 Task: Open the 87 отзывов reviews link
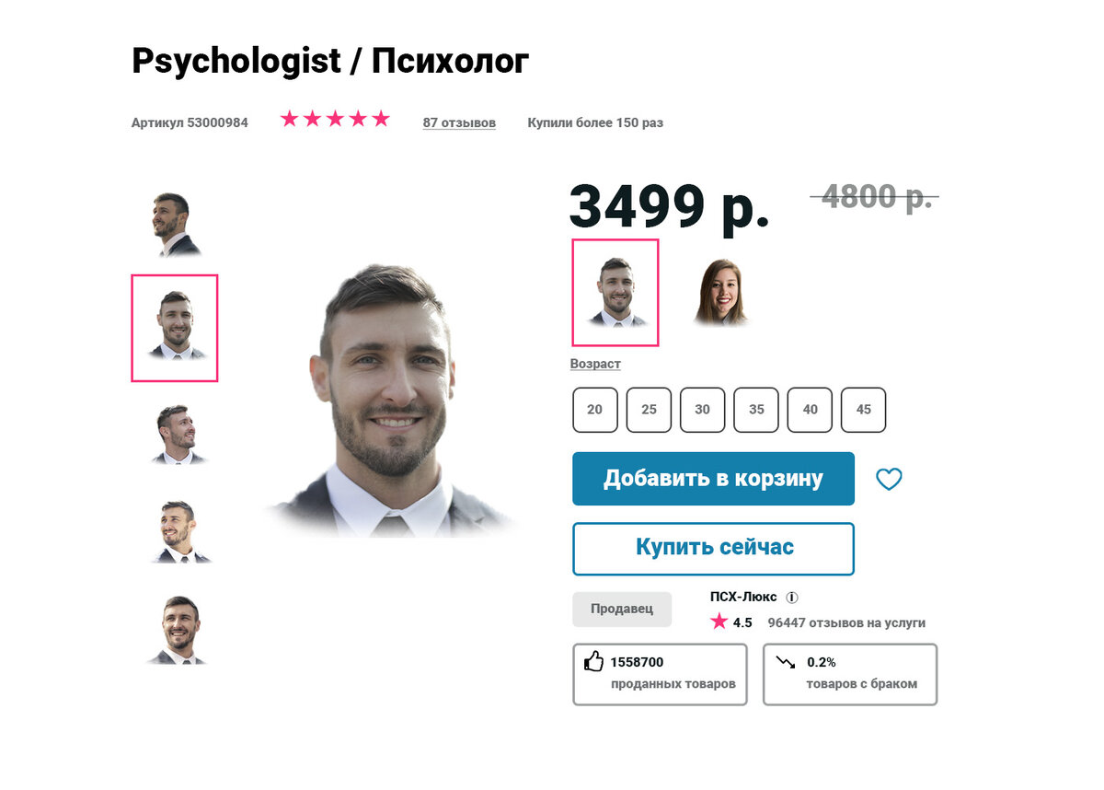coord(459,122)
